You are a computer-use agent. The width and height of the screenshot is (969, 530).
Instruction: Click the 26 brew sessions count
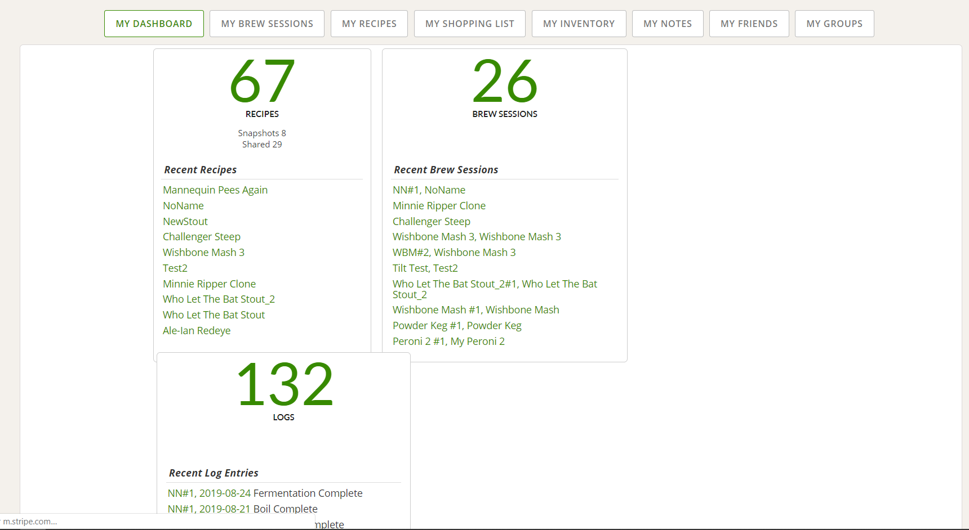click(x=505, y=82)
